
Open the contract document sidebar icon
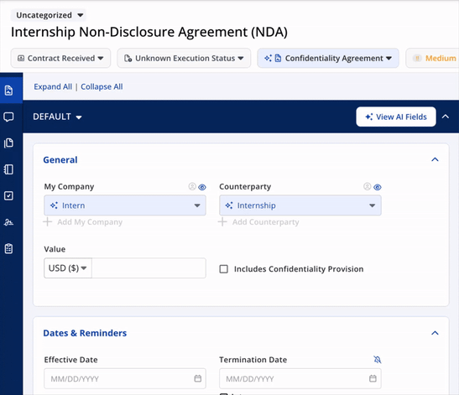point(8,91)
